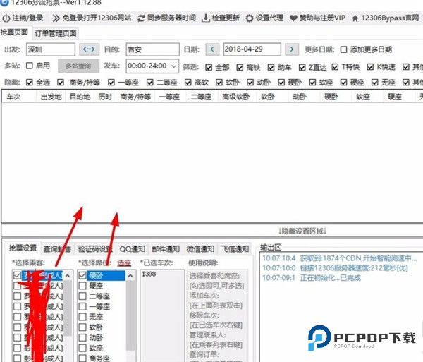Toggle 动卧 hide checkbox
Screen dimensions: 423x362
pyautogui.click(x=250, y=83)
